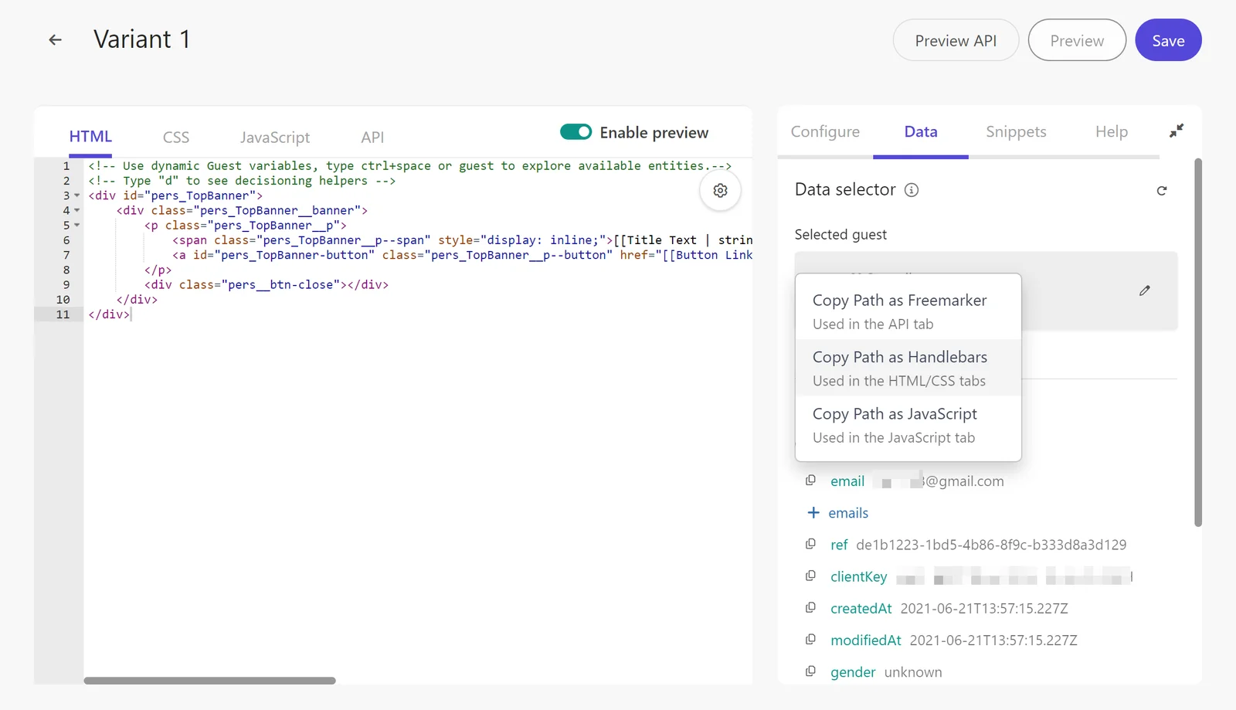This screenshot has width=1236, height=710.
Task: Go back using the left arrow icon
Action: [x=55, y=39]
